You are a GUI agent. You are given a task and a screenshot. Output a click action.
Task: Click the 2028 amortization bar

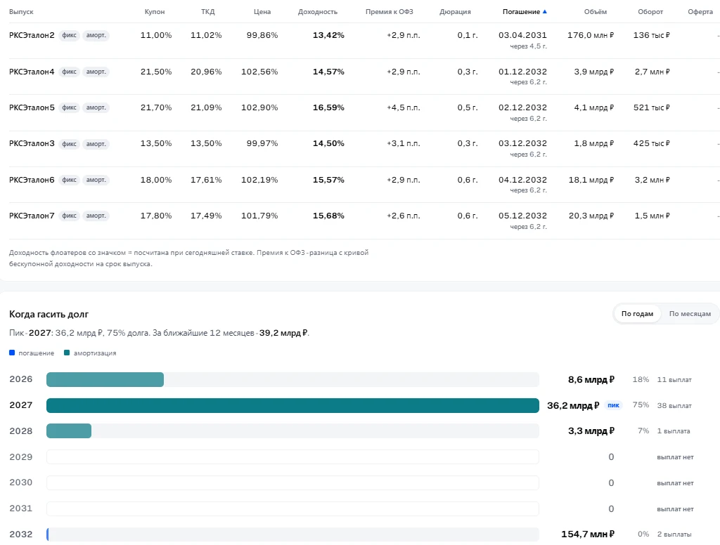coord(69,431)
